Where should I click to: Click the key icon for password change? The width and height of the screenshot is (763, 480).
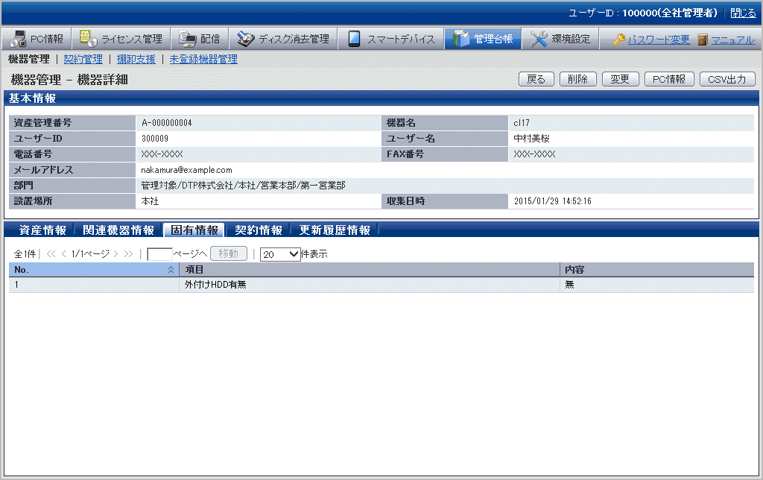coord(619,40)
